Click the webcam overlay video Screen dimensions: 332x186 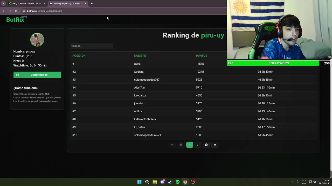(x=279, y=29)
